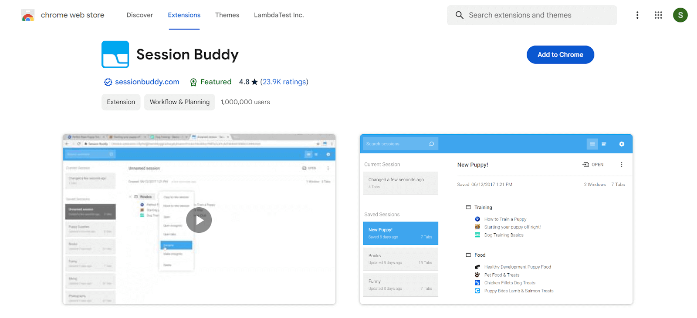Click the 1,000,000 users count
The height and width of the screenshot is (318, 697).
(245, 102)
